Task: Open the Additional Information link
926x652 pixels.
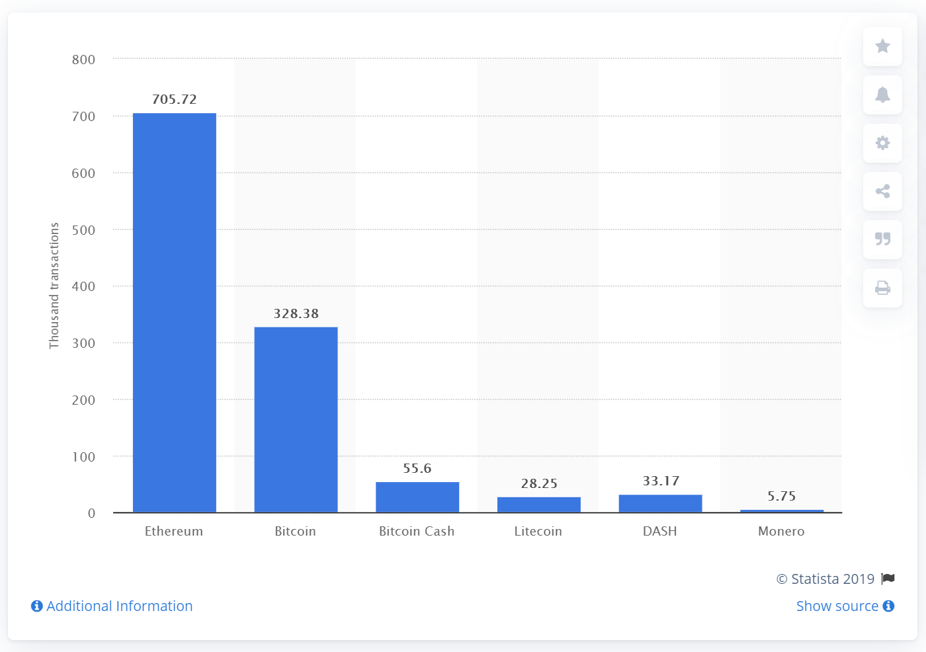Action: [x=119, y=606]
